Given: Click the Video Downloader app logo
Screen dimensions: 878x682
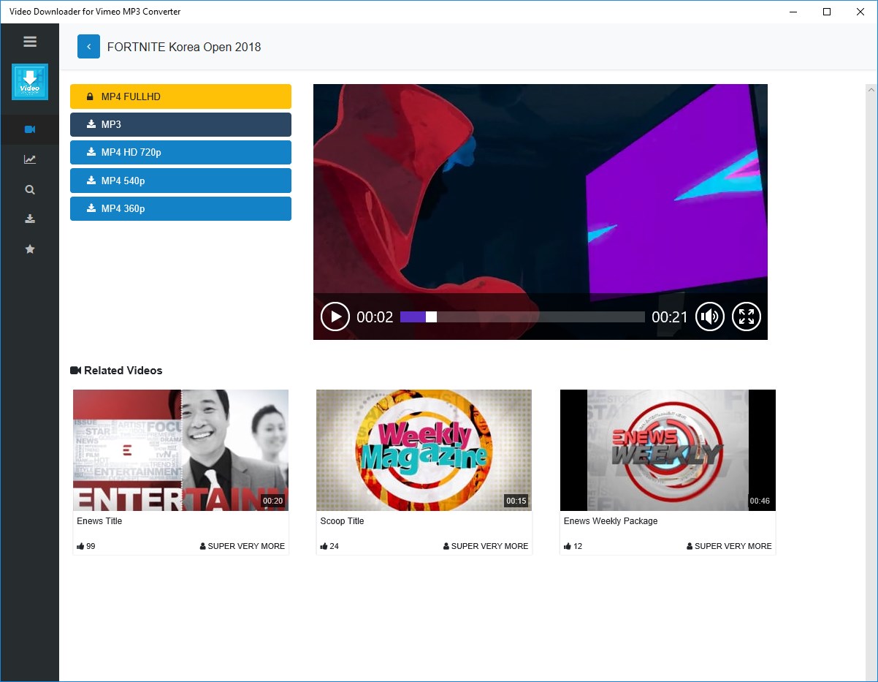Looking at the screenshot, I should click(30, 82).
